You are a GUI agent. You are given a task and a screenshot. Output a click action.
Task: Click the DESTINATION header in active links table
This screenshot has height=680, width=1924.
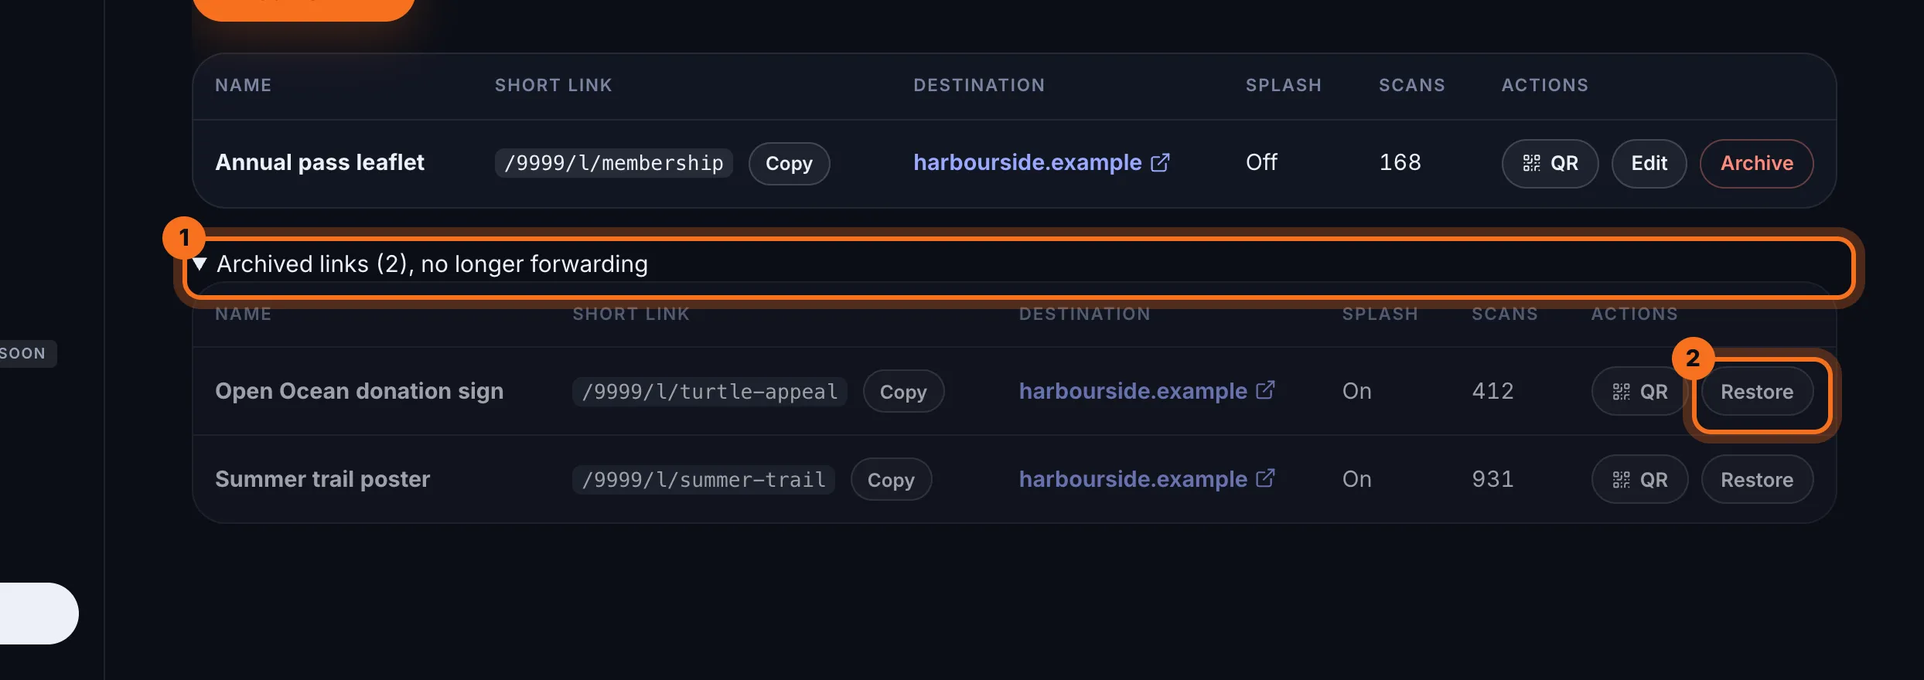(x=979, y=85)
